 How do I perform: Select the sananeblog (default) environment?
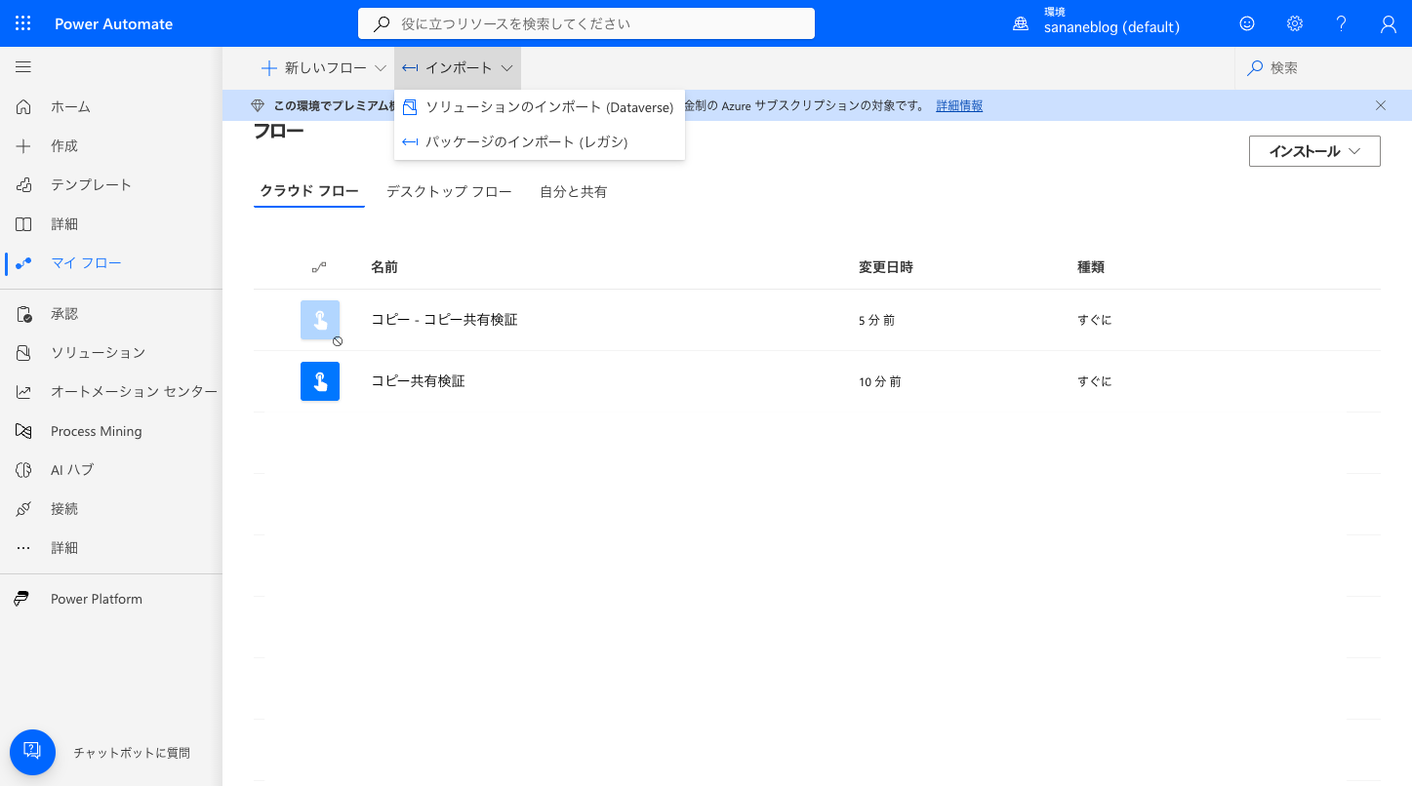[x=1112, y=27]
